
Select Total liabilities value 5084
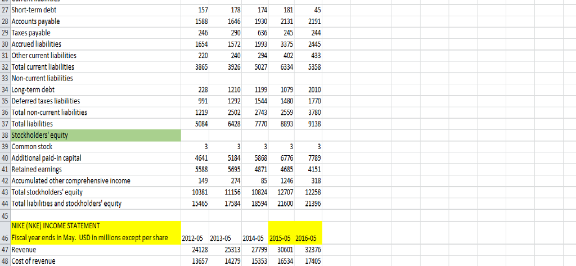195,124
